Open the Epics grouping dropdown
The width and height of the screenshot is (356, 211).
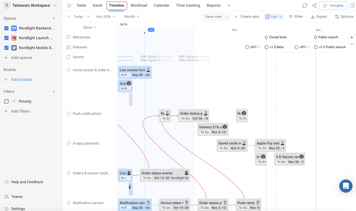(90, 27)
